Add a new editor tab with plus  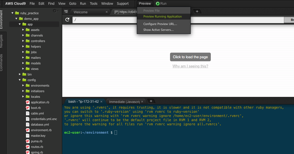(x=197, y=11)
